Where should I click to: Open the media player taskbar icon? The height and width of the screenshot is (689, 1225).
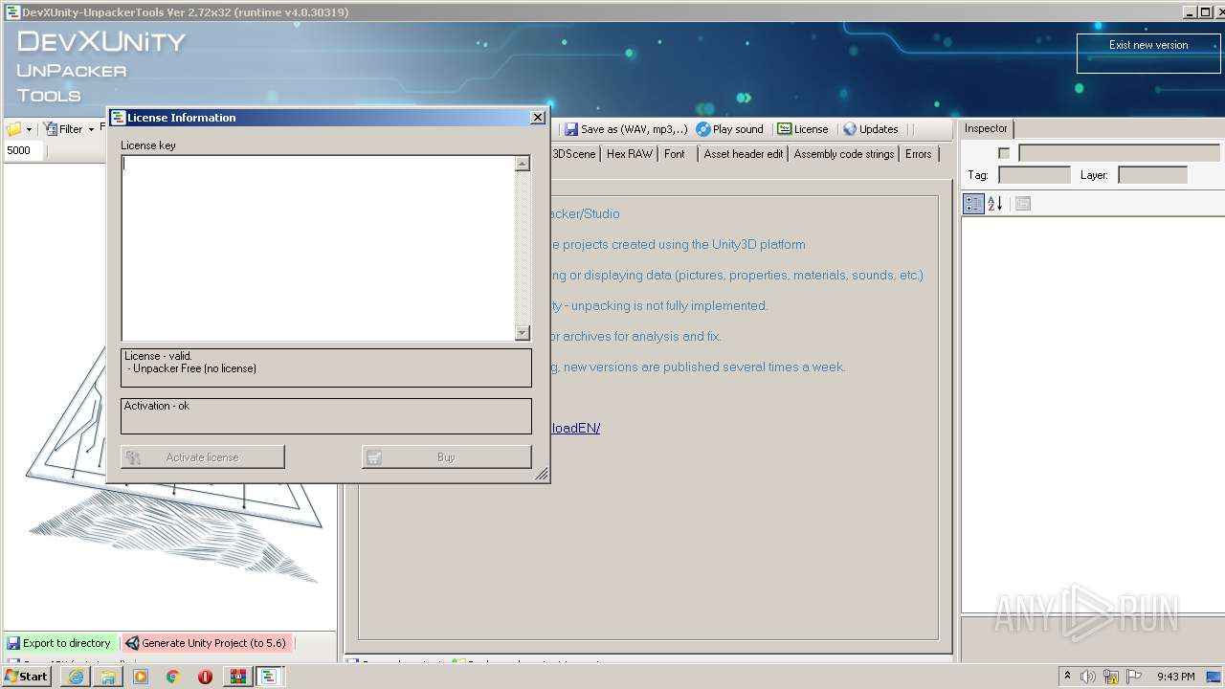(x=141, y=677)
